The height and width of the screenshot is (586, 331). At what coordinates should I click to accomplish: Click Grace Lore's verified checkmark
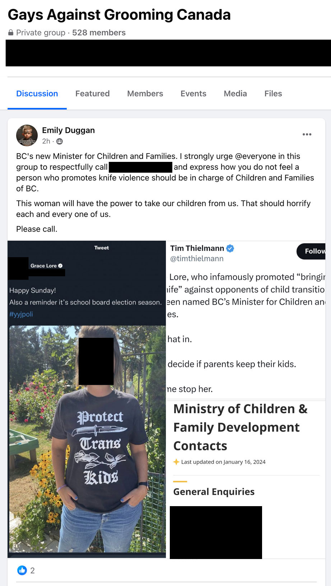click(x=60, y=266)
